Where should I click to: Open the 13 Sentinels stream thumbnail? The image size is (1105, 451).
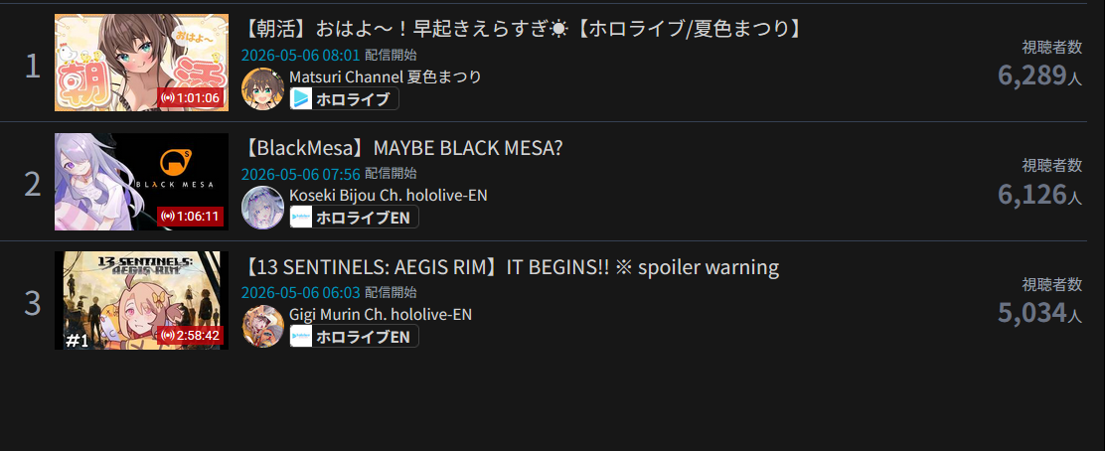pyautogui.click(x=142, y=300)
